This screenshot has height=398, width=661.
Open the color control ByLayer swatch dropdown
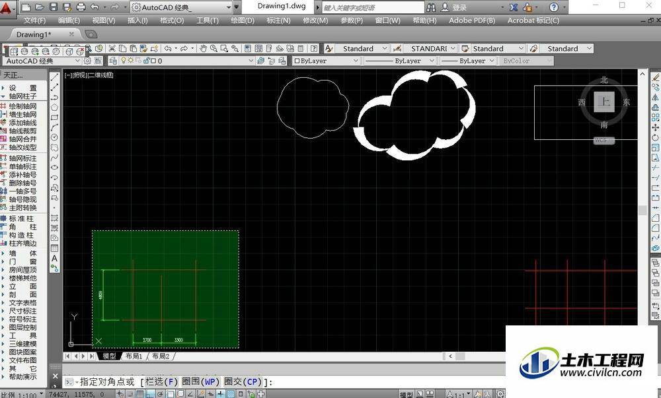(x=326, y=61)
